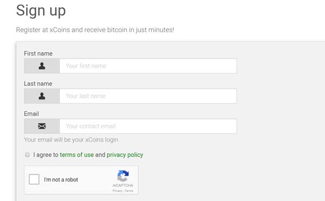Viewport: 325px width, 201px height.
Task: Open the privacy policy link
Action: [125, 155]
